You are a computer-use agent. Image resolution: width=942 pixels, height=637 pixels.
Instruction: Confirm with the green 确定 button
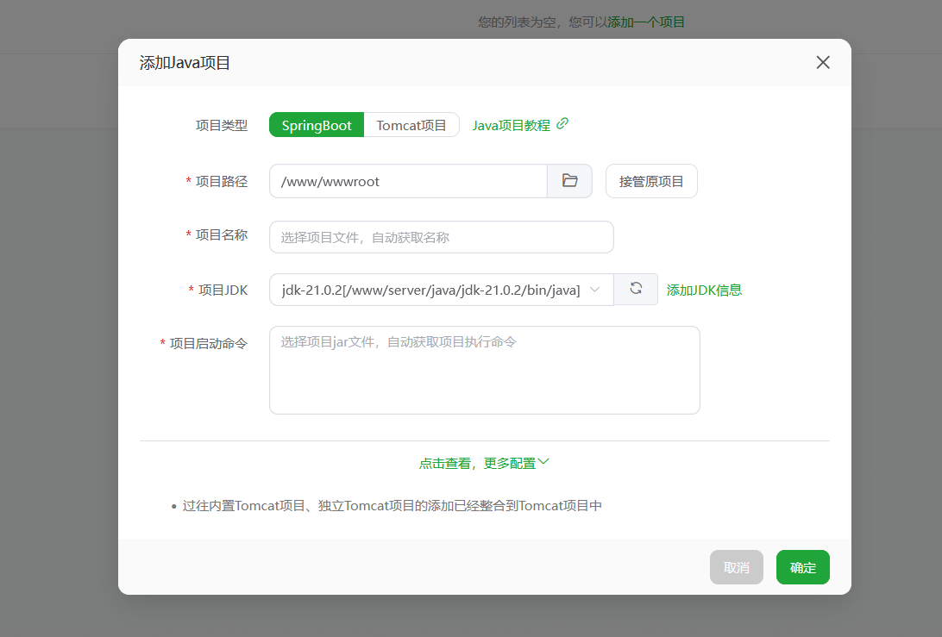(x=802, y=567)
